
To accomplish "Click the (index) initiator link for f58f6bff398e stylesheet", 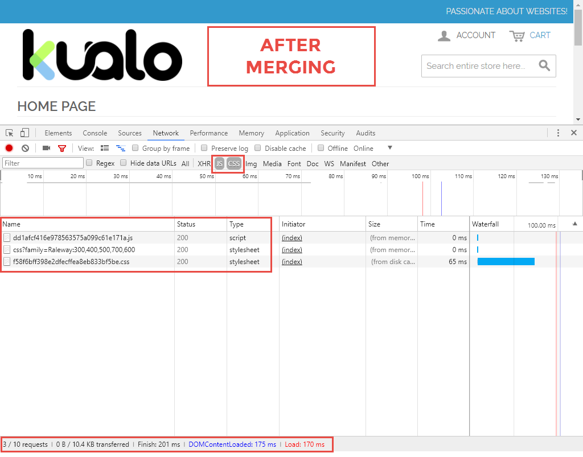I will (291, 261).
